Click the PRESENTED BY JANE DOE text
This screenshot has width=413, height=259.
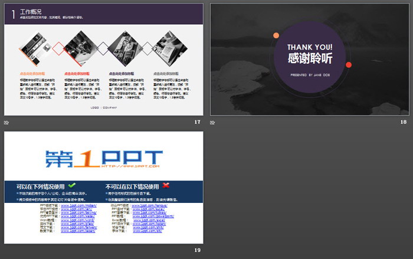[310, 75]
